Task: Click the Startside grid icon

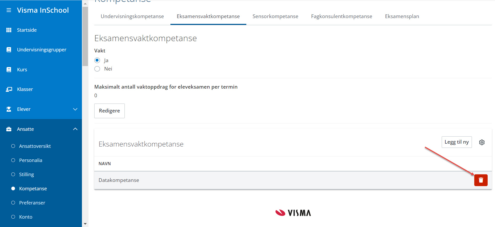Action: point(9,30)
